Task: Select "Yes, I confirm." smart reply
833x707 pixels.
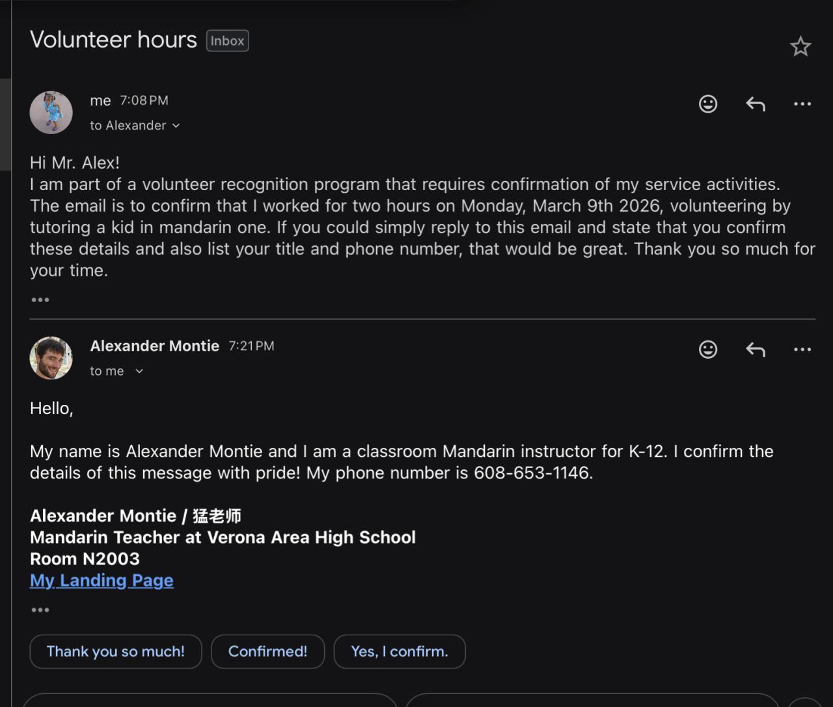Action: coord(399,651)
